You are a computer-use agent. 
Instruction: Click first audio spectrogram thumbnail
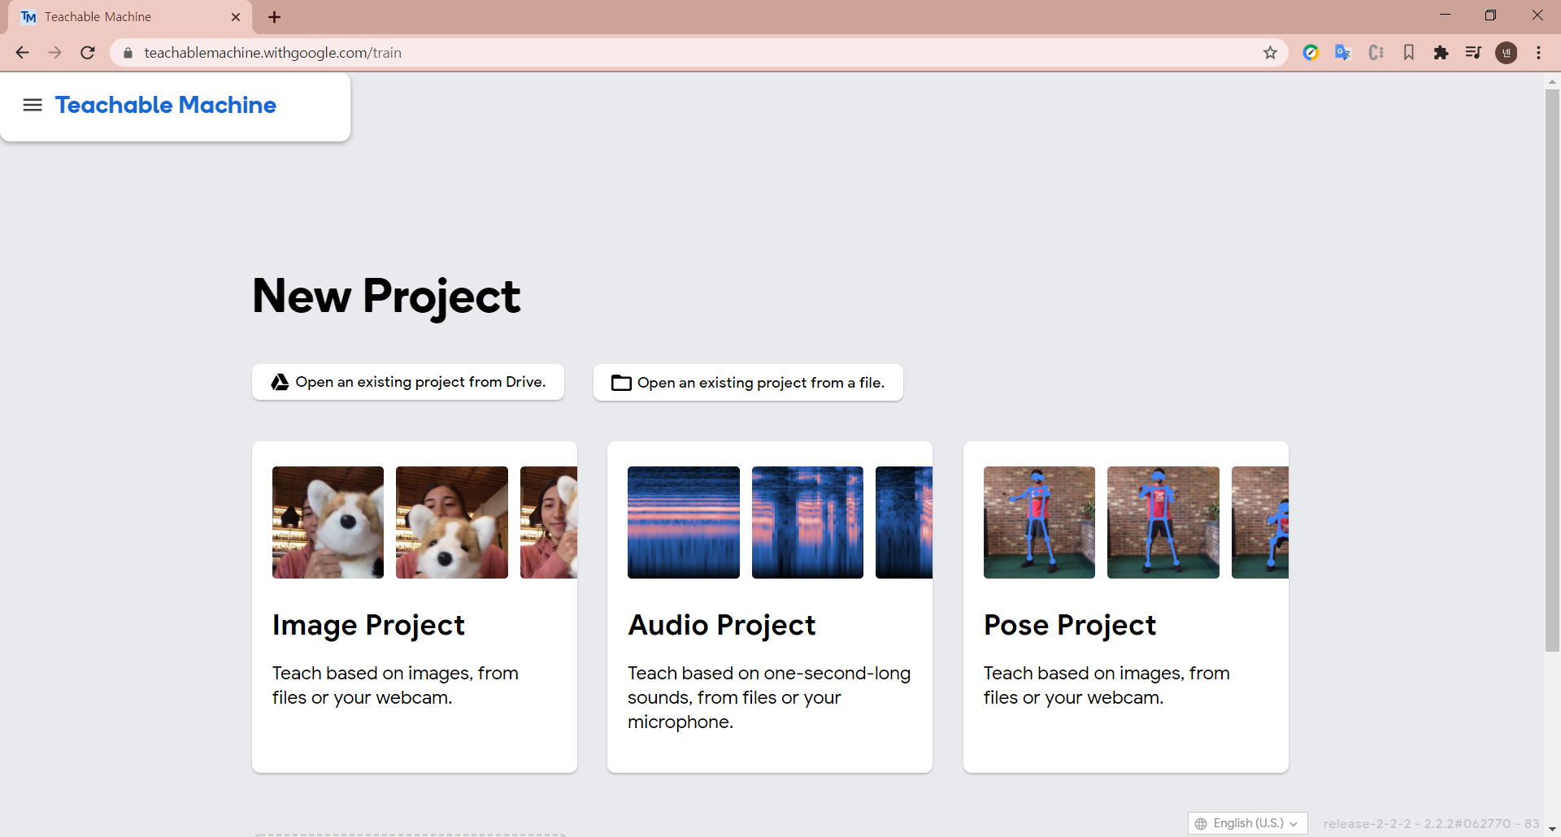tap(684, 523)
